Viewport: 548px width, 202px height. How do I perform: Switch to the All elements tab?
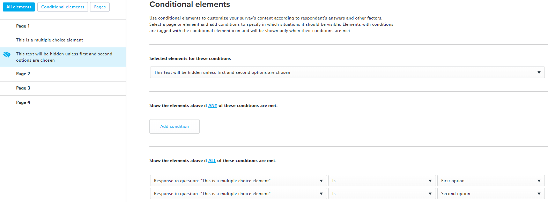[19, 7]
